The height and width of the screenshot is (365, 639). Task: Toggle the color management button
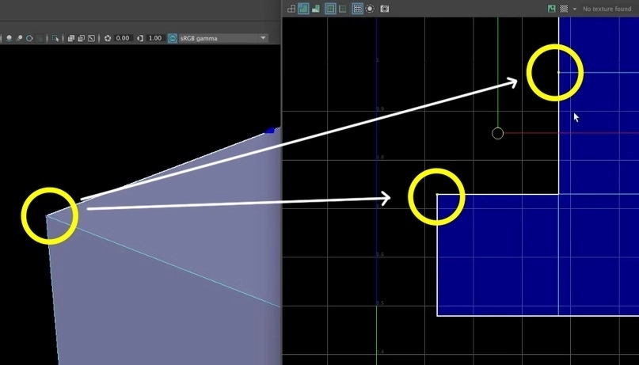tap(173, 38)
